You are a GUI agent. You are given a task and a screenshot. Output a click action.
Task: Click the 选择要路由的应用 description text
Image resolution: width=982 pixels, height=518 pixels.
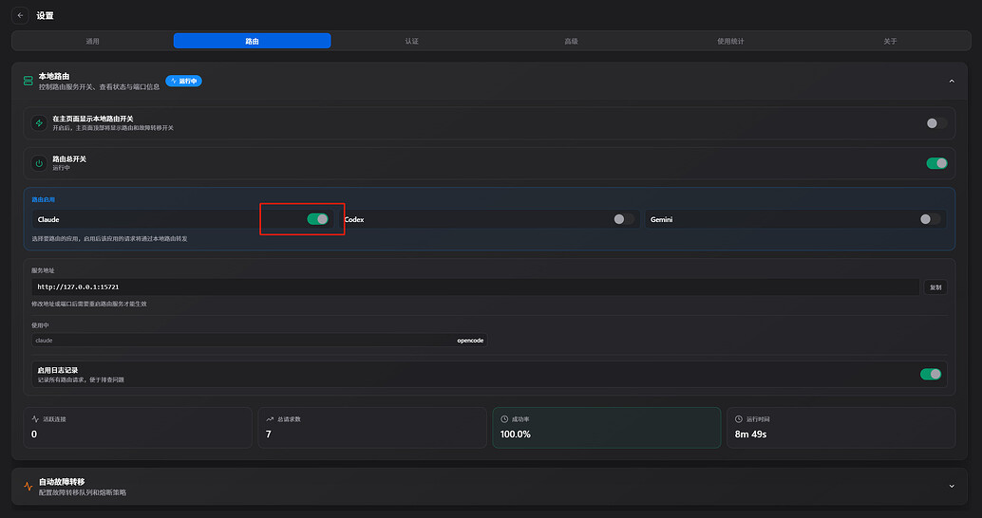pyautogui.click(x=109, y=239)
